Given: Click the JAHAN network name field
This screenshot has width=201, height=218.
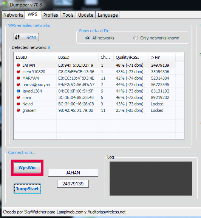Looking at the screenshot, I should (x=73, y=173).
